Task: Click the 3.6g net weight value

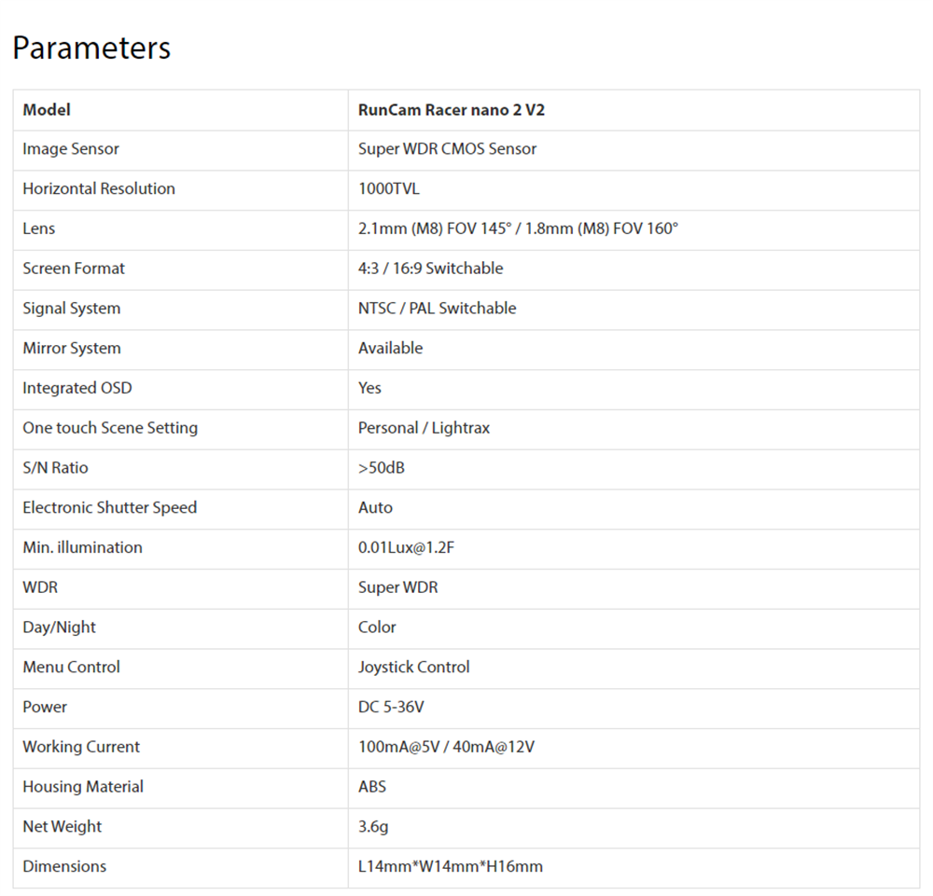Action: coord(372,827)
